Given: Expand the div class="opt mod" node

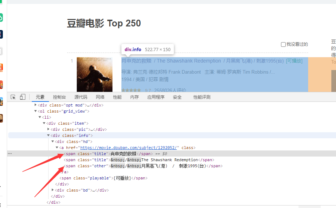Looking at the screenshot, I should 35,105.
